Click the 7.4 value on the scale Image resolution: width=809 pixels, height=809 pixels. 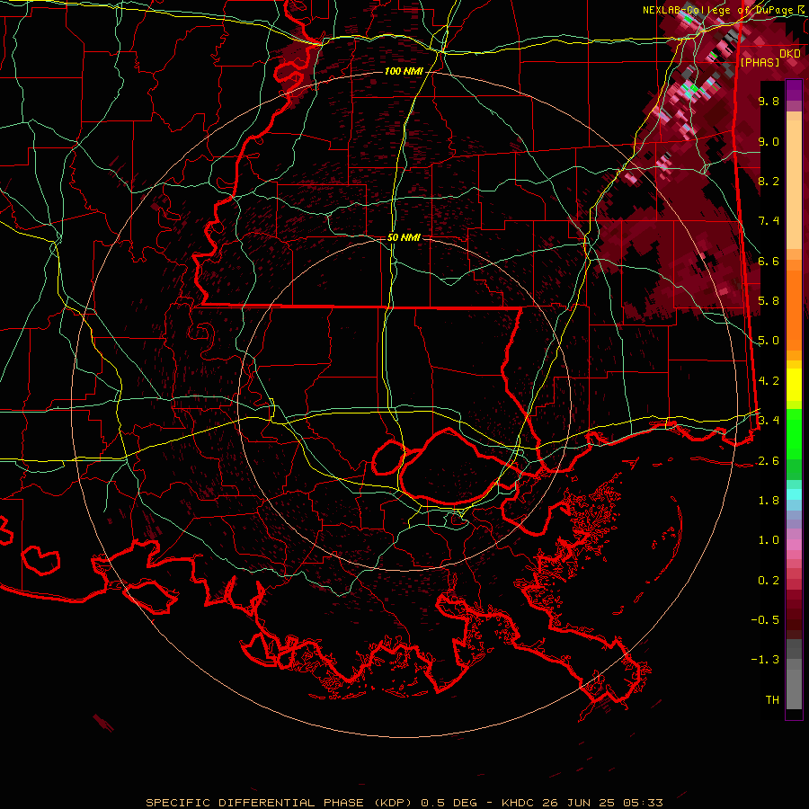(769, 221)
